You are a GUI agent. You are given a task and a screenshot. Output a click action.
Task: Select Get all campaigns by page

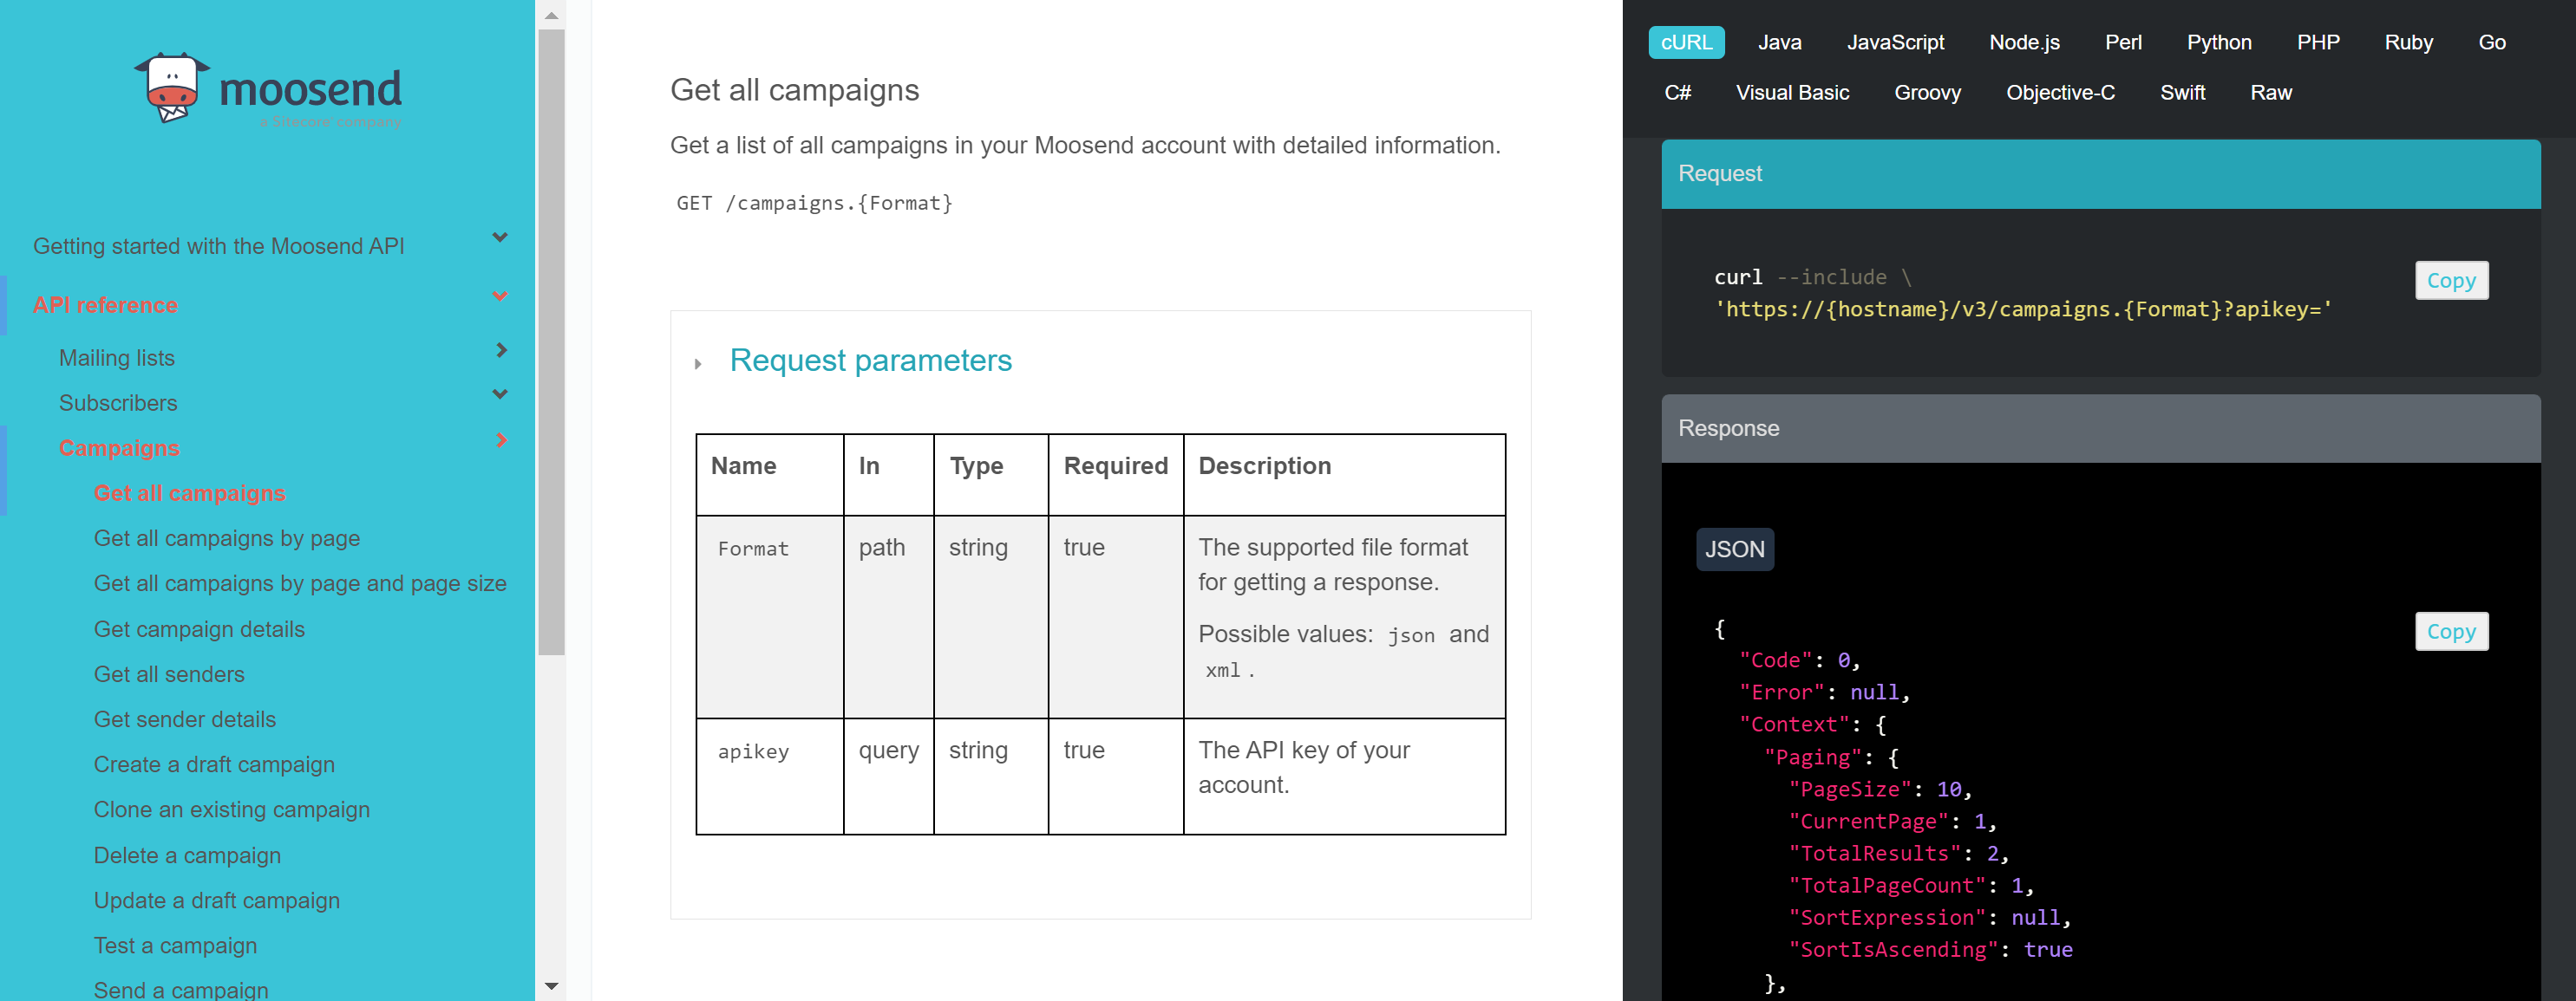[x=226, y=537]
